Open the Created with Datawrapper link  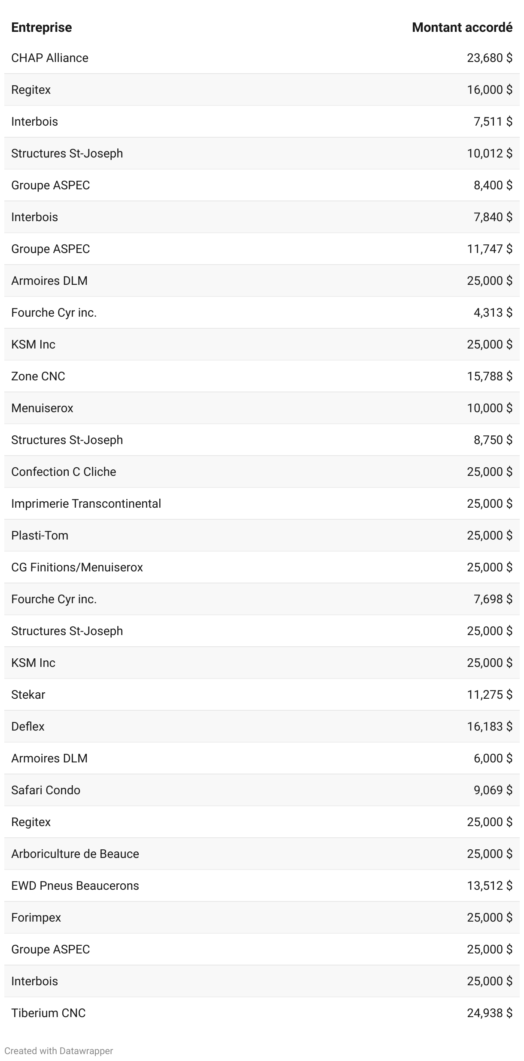(x=58, y=1051)
